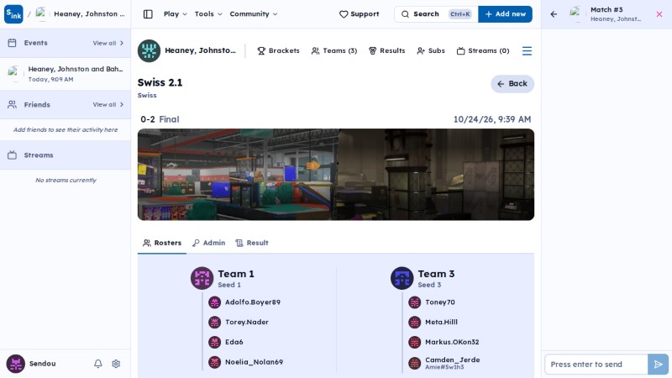
Task: Click Markus.OKon32 avatar icon
Action: 414,342
